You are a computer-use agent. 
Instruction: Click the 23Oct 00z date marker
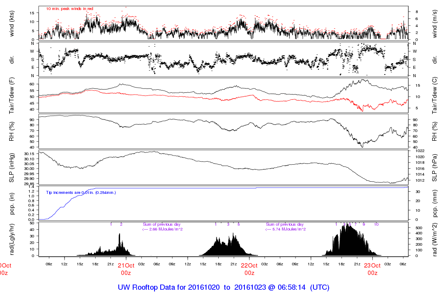tap(372, 268)
